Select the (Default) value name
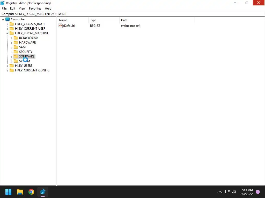 tap(69, 26)
